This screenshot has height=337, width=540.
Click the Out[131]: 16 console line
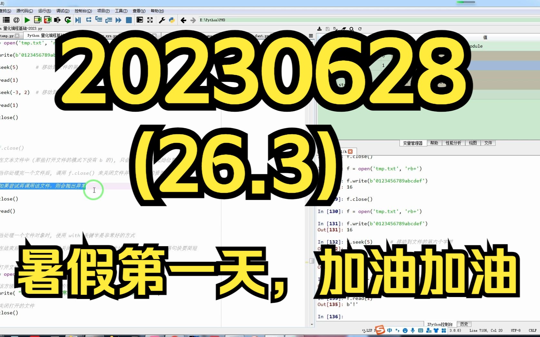[335, 230]
